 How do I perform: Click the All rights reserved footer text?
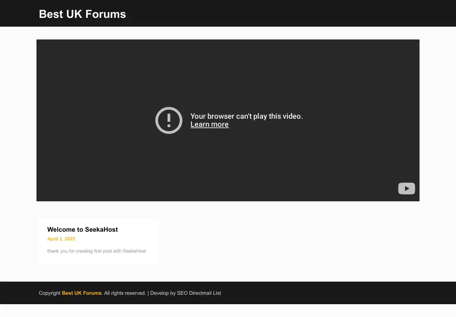click(125, 293)
